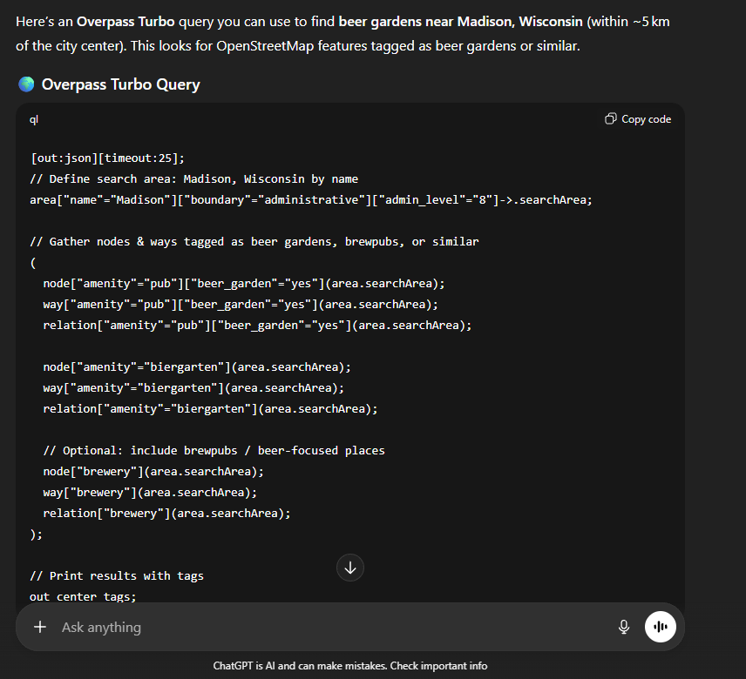Launch voice mode with waveform button
Image resolution: width=746 pixels, height=679 pixels.
[661, 627]
